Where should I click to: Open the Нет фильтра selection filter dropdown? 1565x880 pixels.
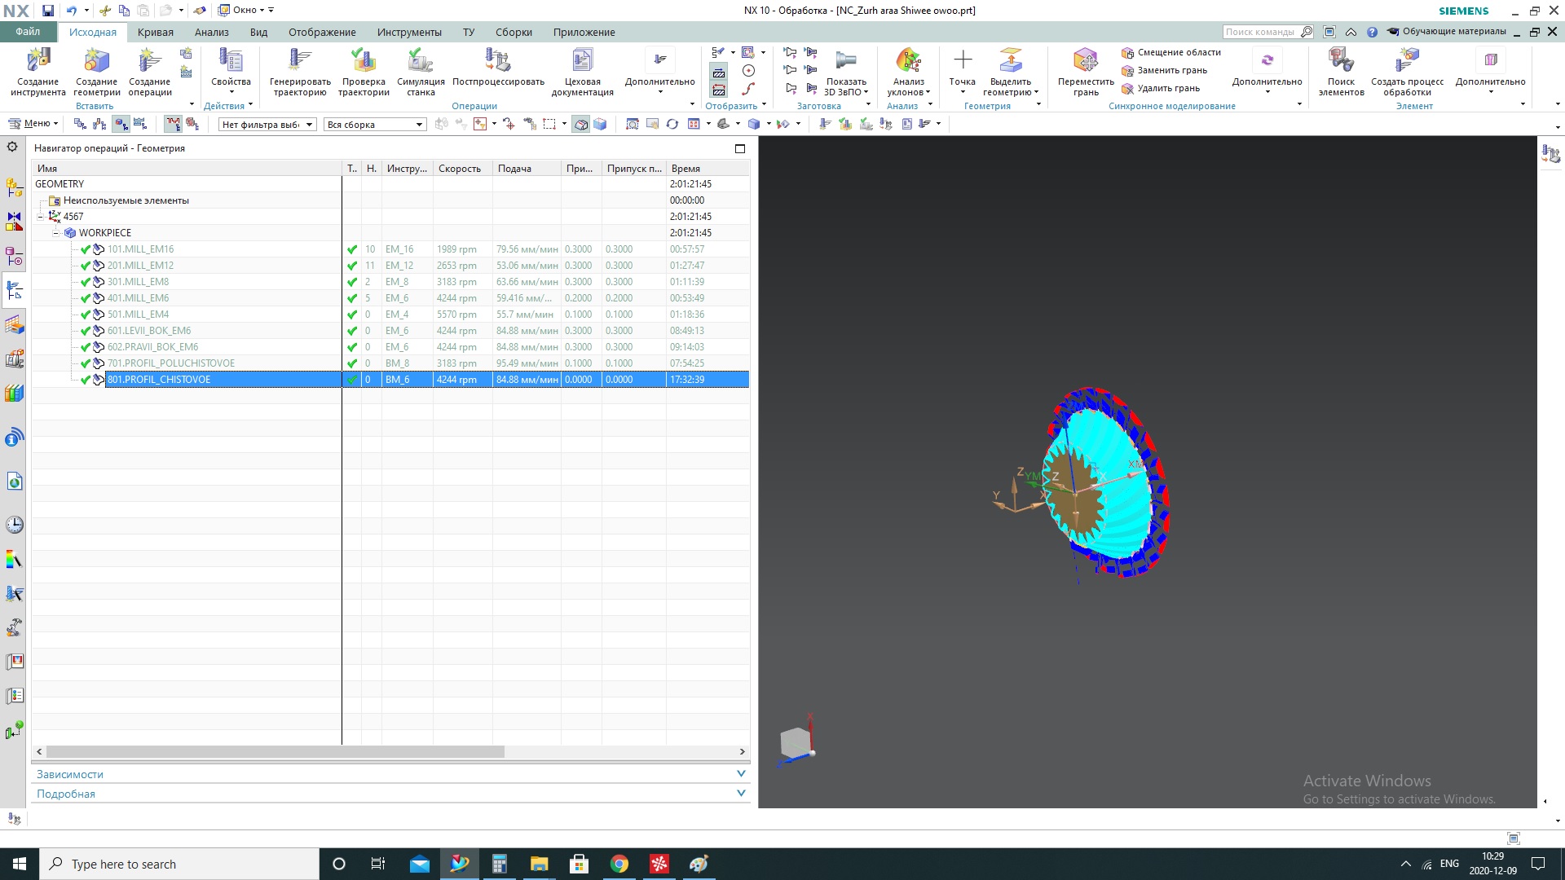click(x=267, y=125)
